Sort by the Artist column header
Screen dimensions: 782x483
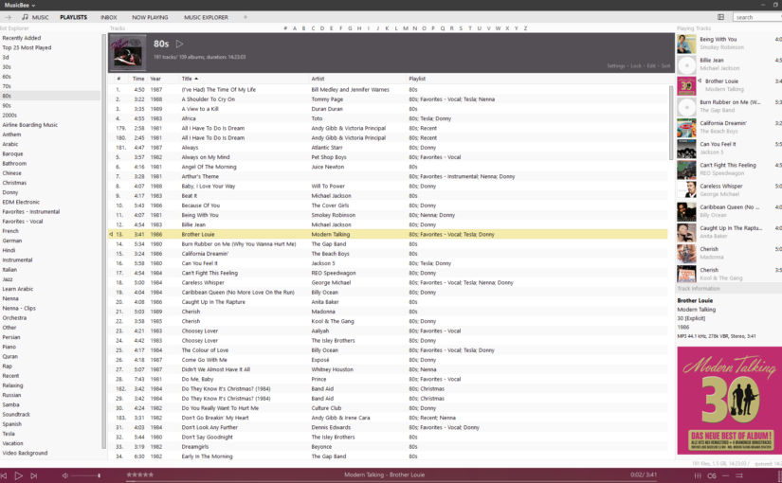pos(318,79)
